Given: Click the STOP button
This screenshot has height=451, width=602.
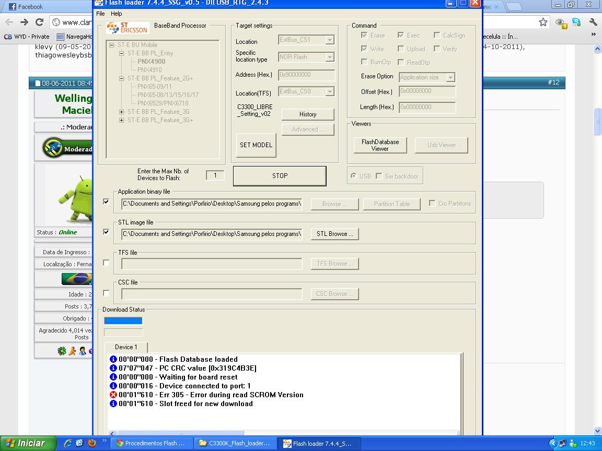Looking at the screenshot, I should 280,175.
